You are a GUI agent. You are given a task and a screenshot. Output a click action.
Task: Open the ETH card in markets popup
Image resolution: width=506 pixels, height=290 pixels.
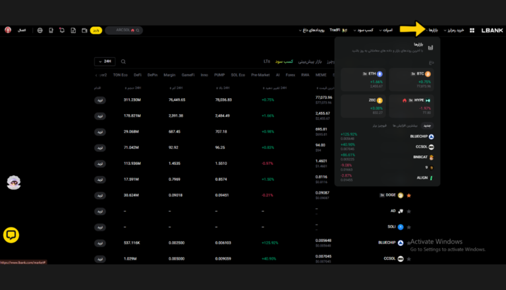(x=363, y=80)
